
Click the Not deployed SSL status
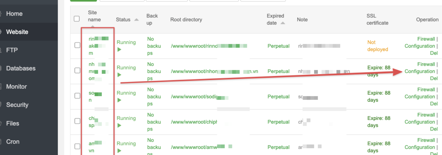pos(377,46)
